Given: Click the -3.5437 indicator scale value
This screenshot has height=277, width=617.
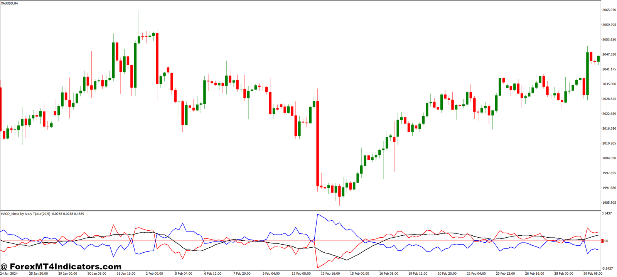Looking at the screenshot, I should 607,269.
